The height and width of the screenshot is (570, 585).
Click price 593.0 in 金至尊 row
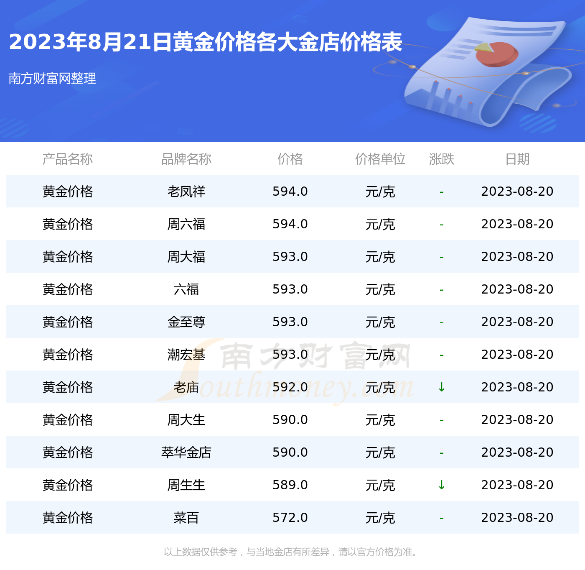[290, 322]
